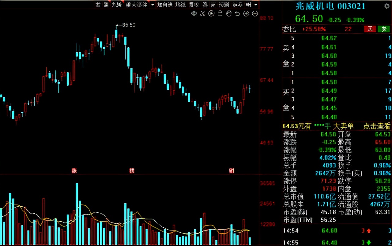Viewport: 392px width, 246px height.
Task: Select the hand pan tool icon
Action: pyautogui.click(x=228, y=13)
